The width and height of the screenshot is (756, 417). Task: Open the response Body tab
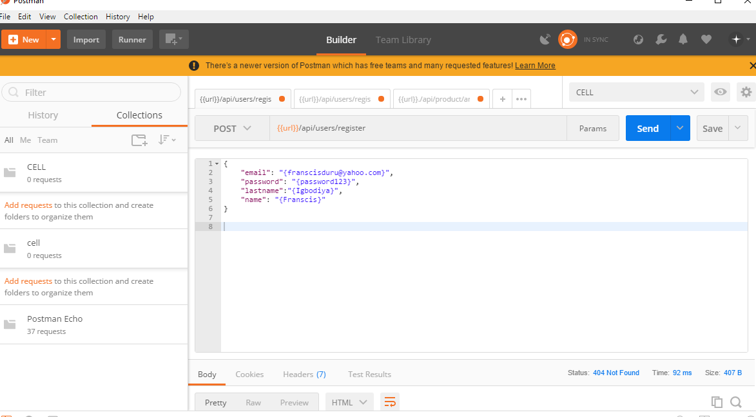(207, 374)
